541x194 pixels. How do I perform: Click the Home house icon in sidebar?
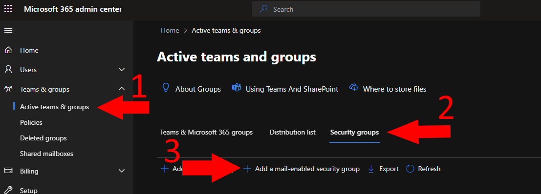8,50
